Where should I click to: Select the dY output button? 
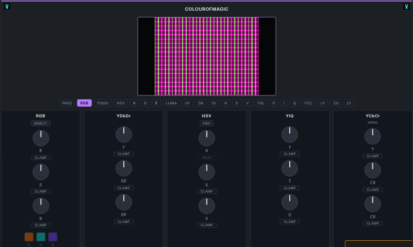point(187,103)
